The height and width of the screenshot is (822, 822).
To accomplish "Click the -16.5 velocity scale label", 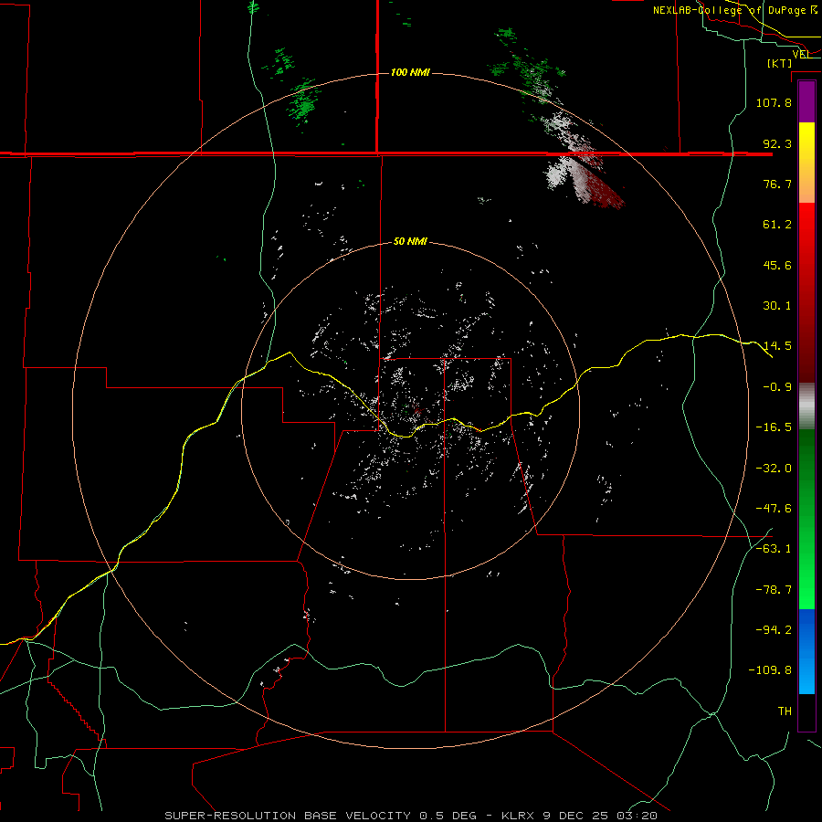I will coord(774,427).
